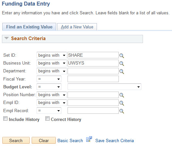Screen dimensions: 172x148
Task: Open lookup magnifier for Position Number
Action: pos(122,95)
